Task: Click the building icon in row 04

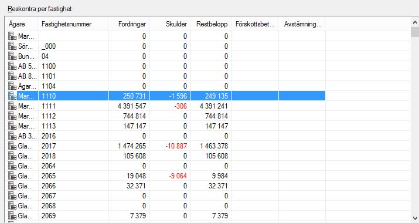Action: [x=12, y=56]
